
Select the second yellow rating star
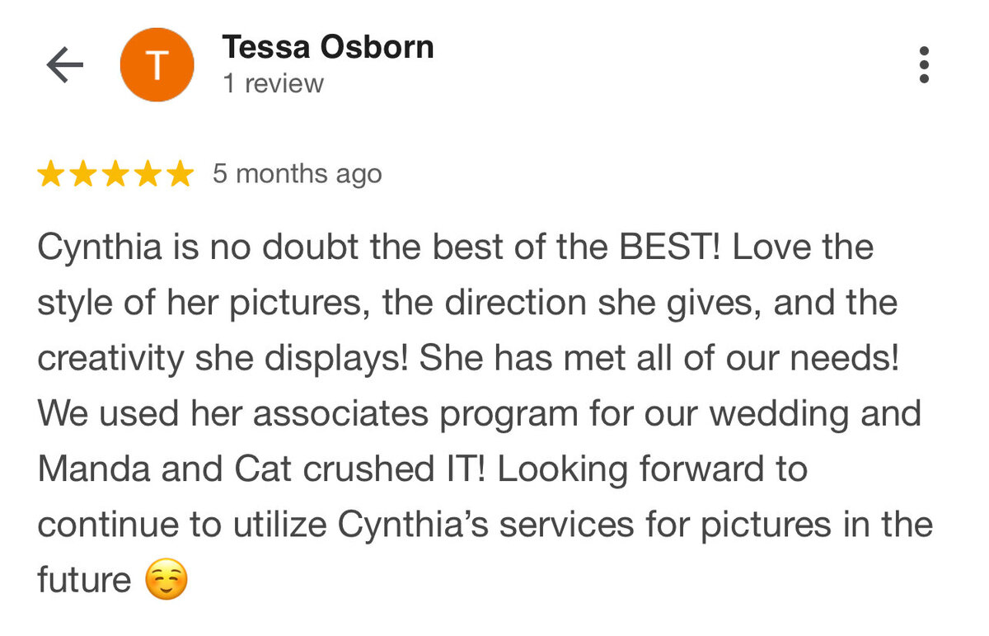click(82, 175)
